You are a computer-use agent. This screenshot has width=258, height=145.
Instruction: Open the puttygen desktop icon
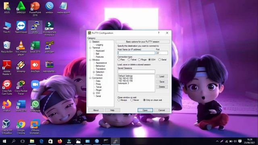(49, 47)
